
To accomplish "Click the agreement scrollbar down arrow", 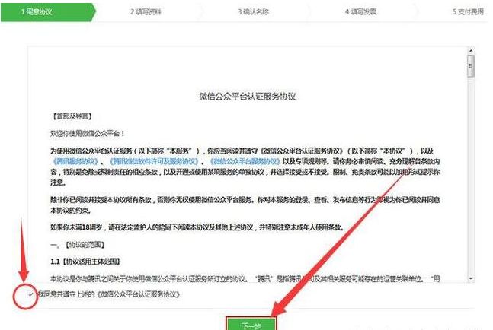I will [x=471, y=278].
